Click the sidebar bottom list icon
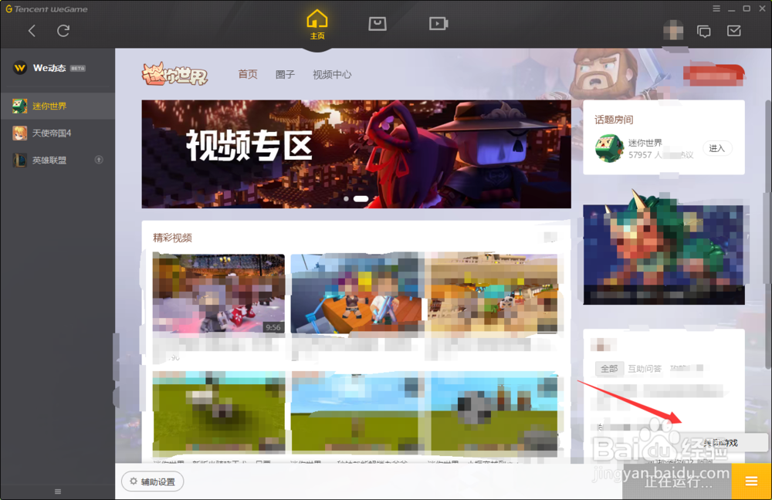The height and width of the screenshot is (500, 772). click(58, 492)
